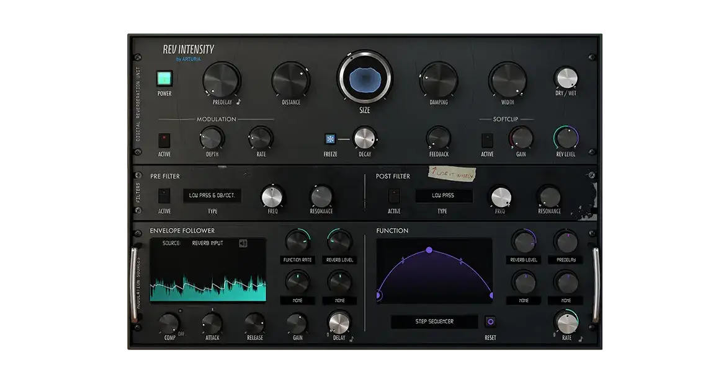Screen dimensions: 716x381
Task: Click the Function section heading
Action: click(x=392, y=230)
